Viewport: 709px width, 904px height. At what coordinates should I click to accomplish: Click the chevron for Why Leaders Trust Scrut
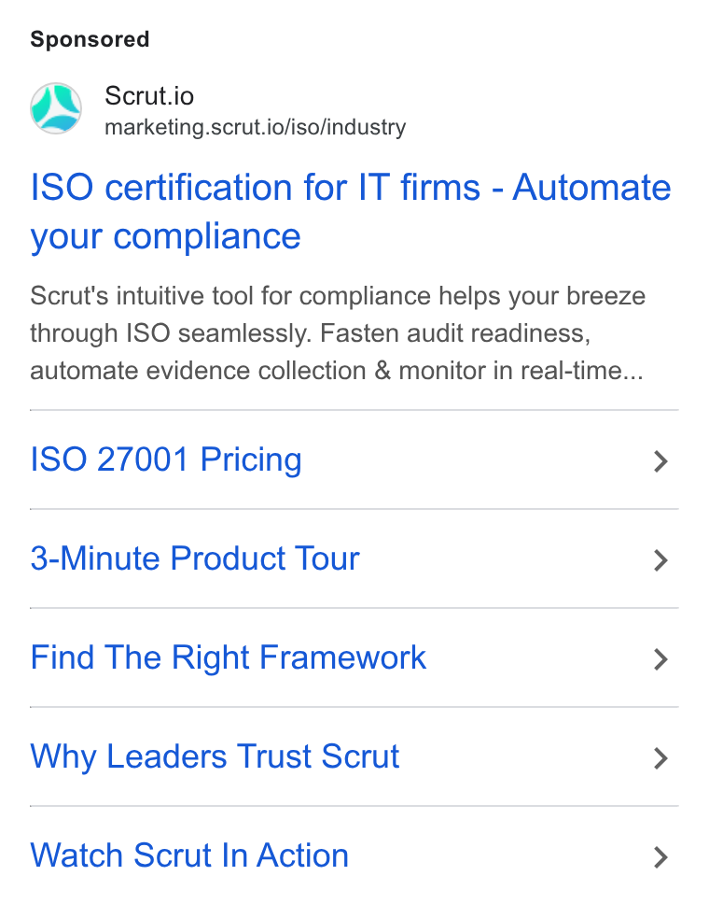660,758
